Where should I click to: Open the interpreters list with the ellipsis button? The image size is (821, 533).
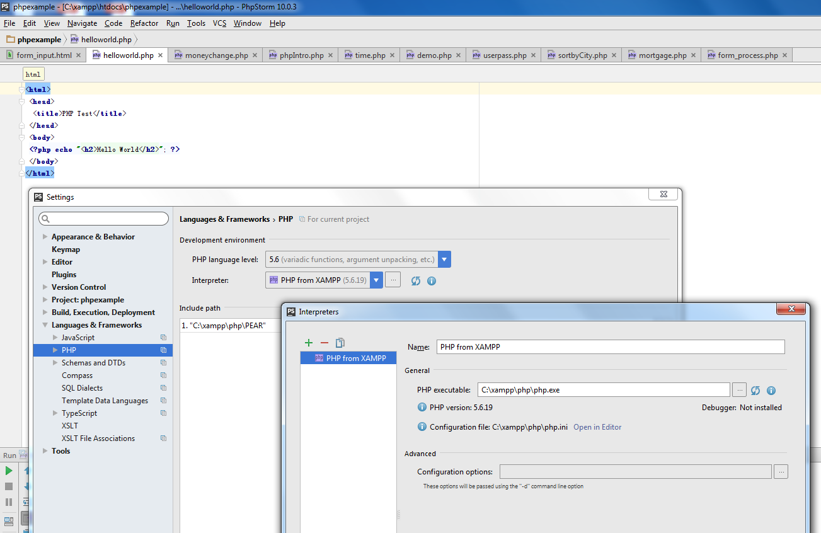coord(393,280)
